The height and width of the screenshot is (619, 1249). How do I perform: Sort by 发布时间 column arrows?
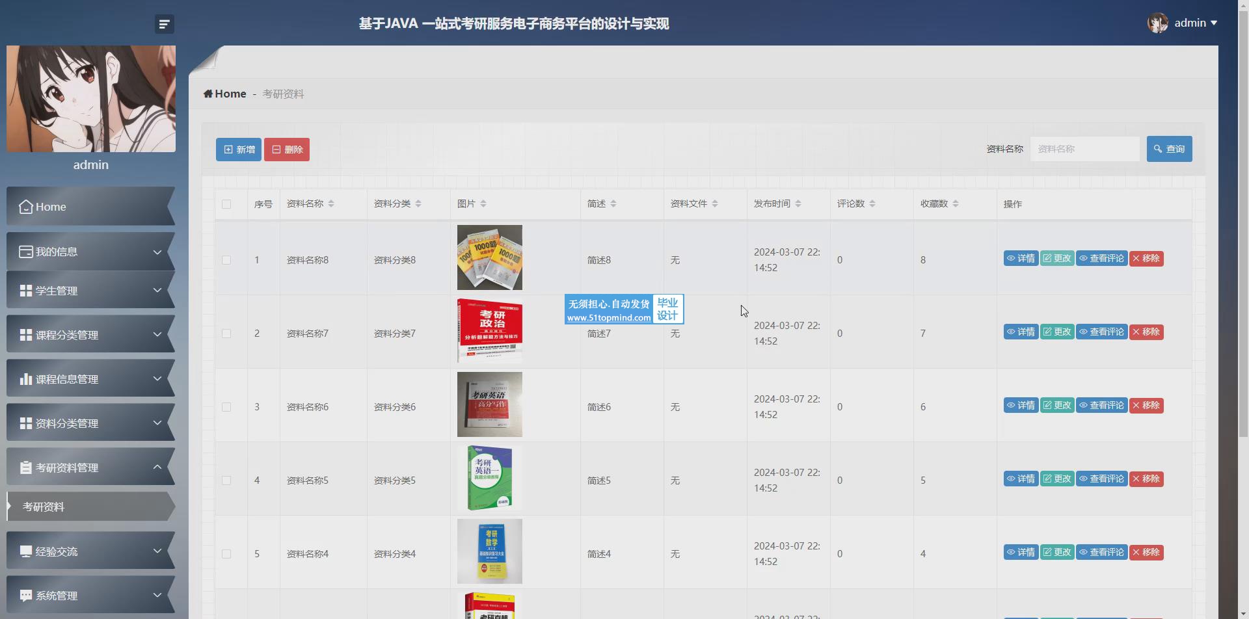click(x=798, y=204)
